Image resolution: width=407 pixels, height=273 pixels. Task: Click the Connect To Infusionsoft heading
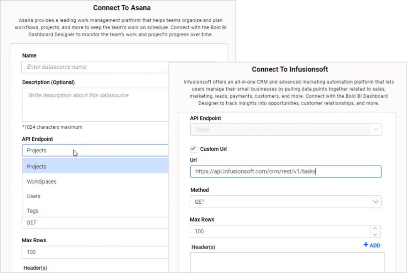[290, 69]
